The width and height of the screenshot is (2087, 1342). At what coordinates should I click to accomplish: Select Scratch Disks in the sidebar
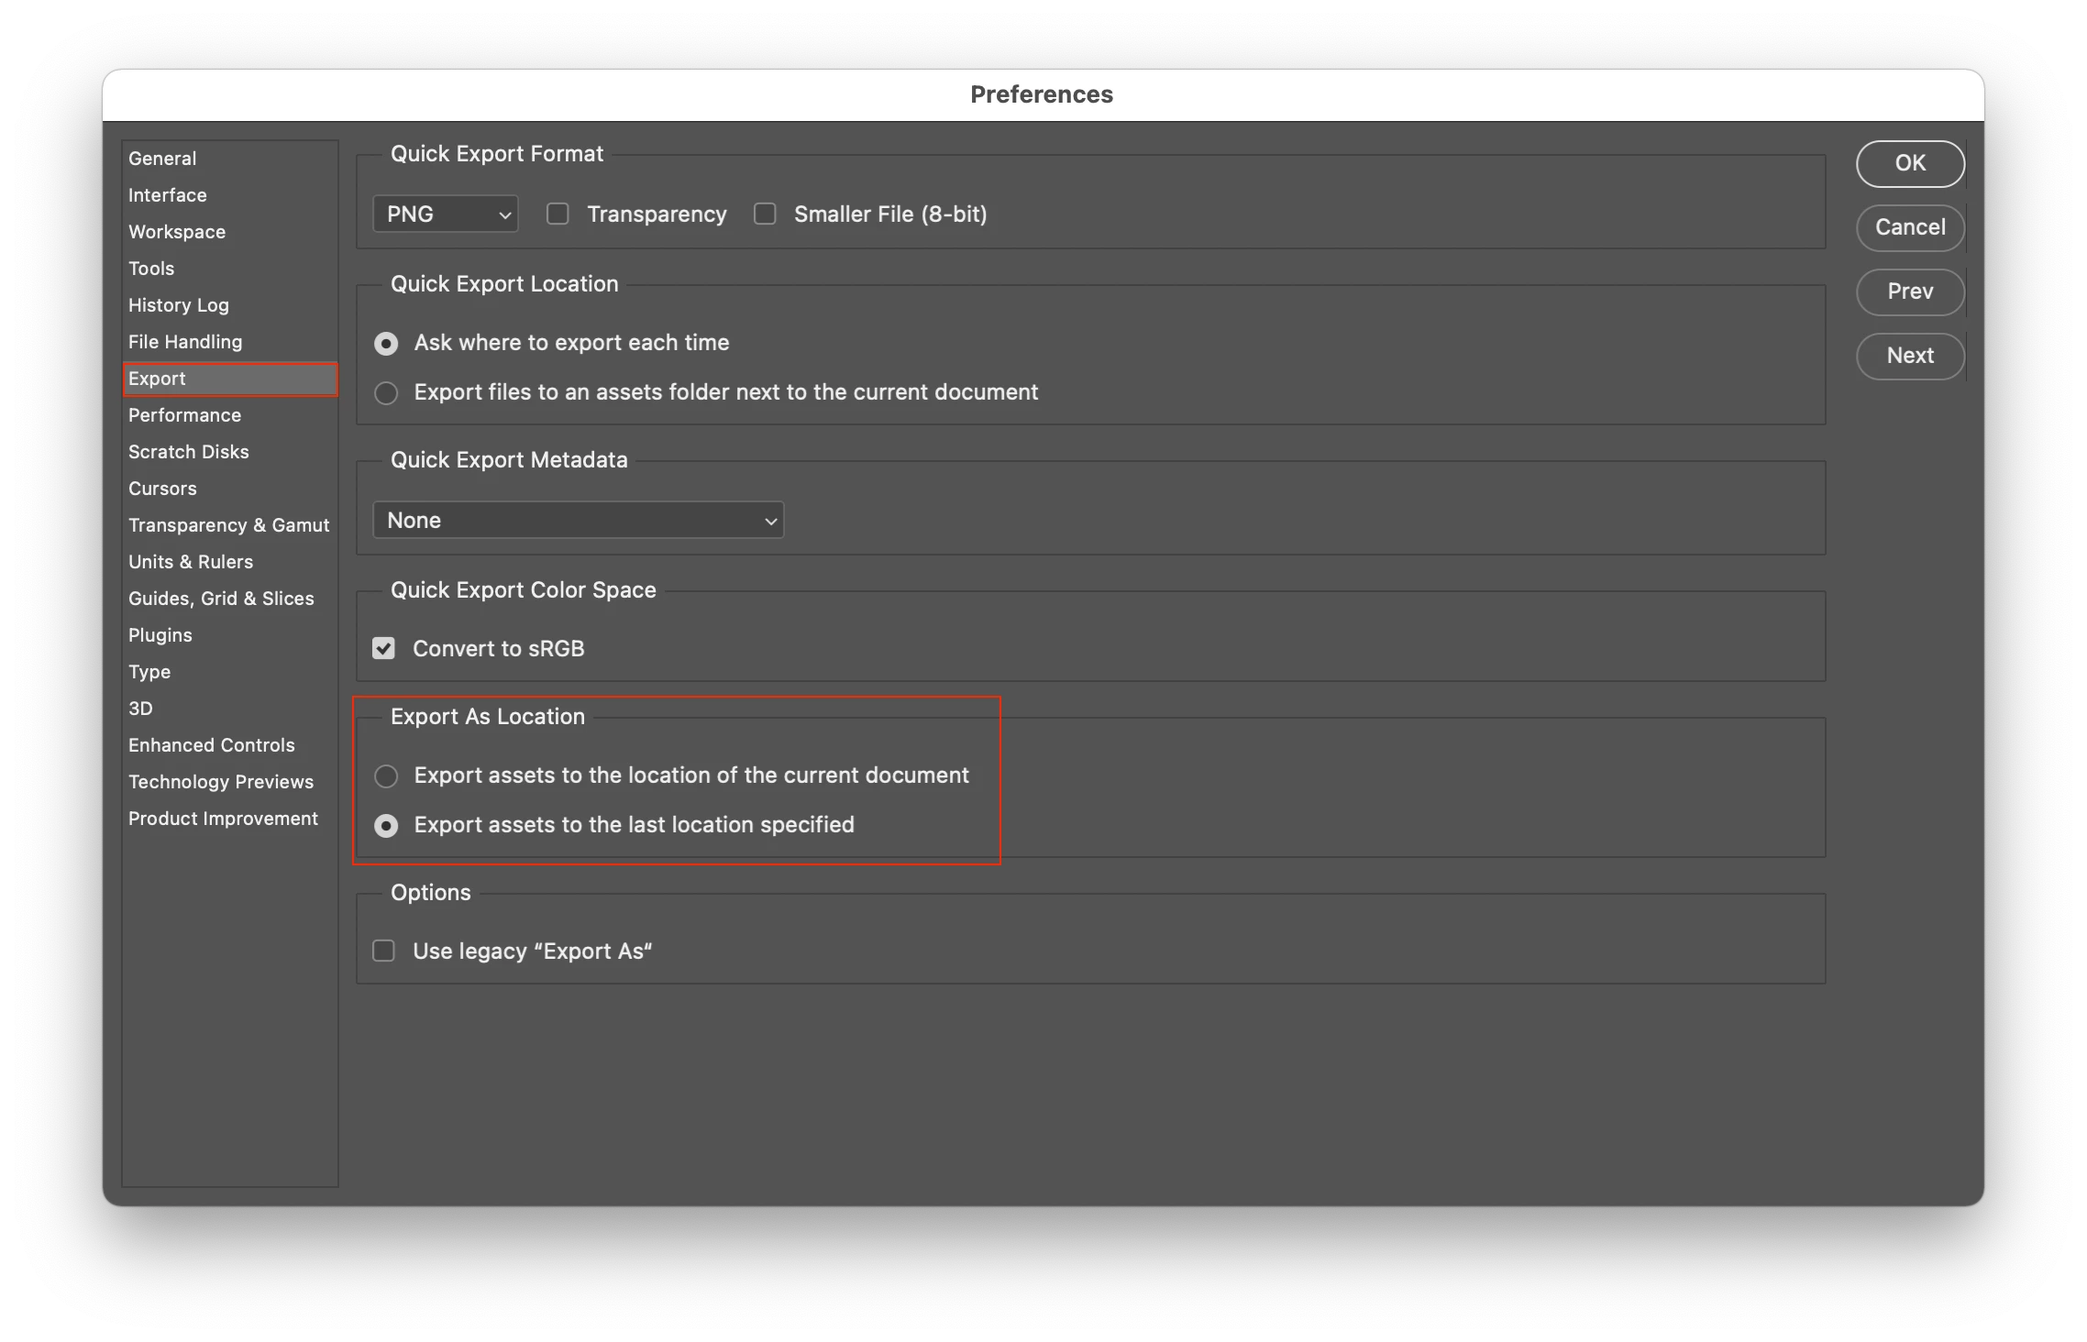click(x=188, y=452)
